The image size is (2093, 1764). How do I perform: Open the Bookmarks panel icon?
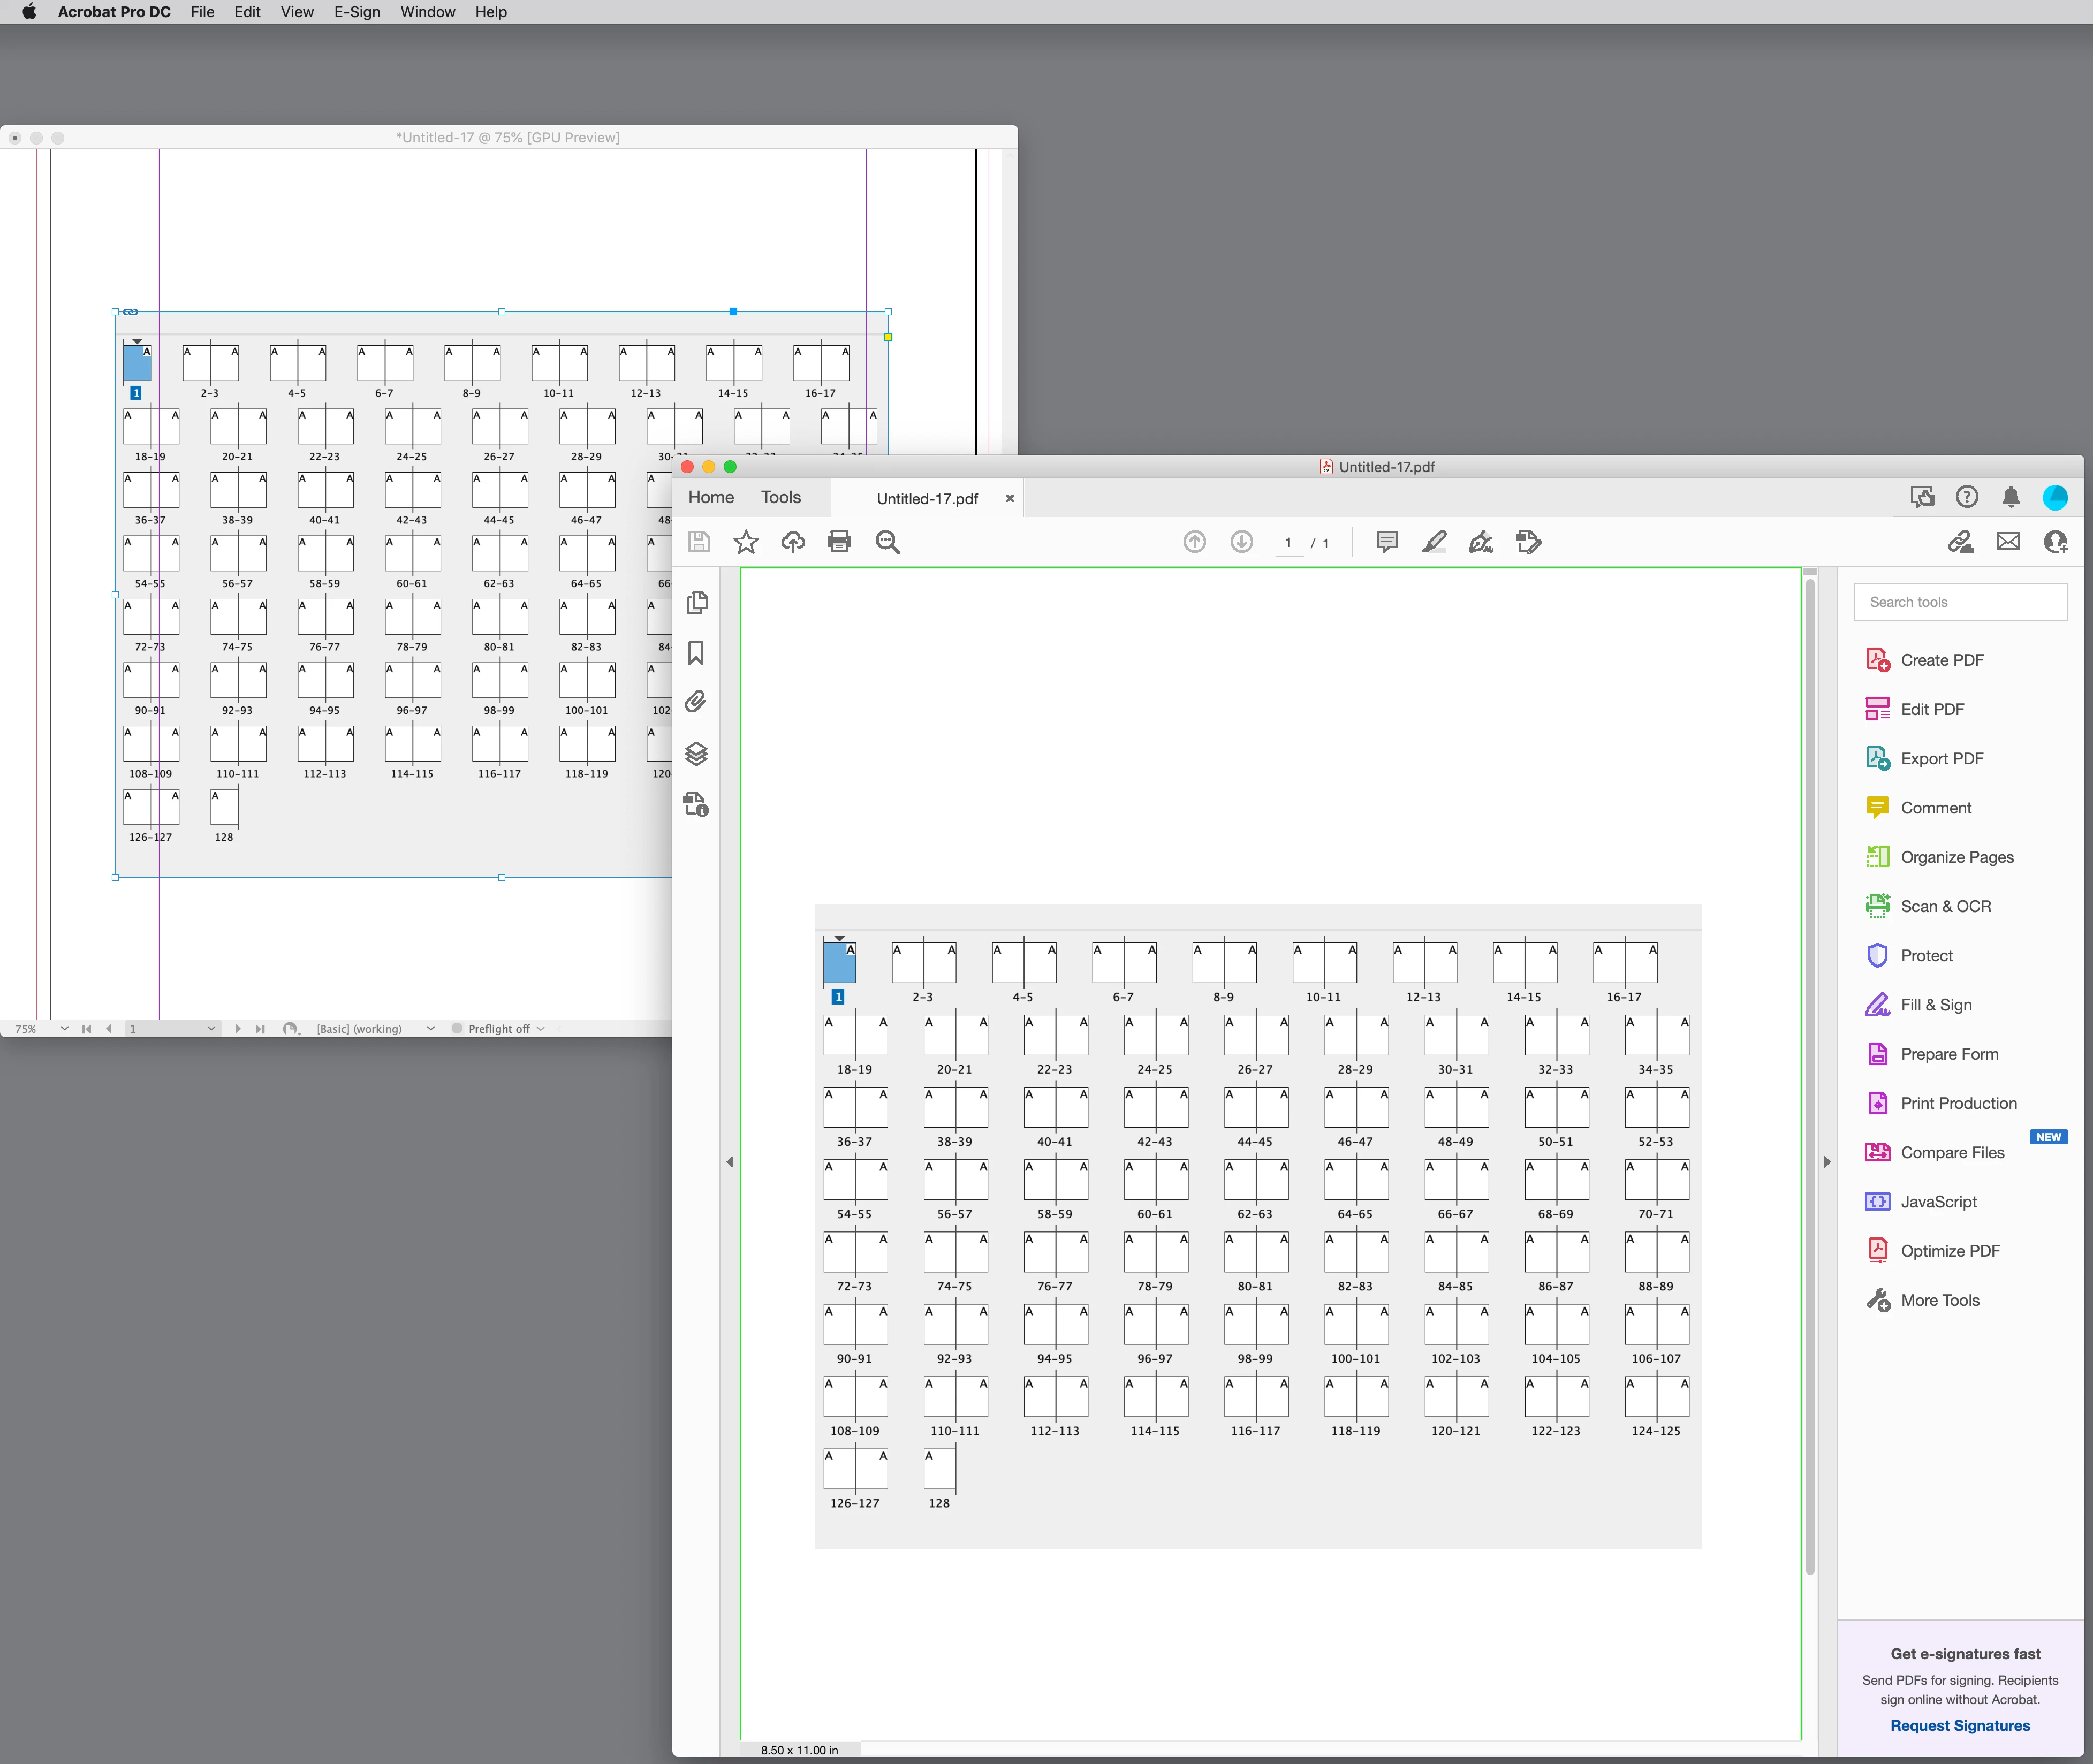coord(697,653)
